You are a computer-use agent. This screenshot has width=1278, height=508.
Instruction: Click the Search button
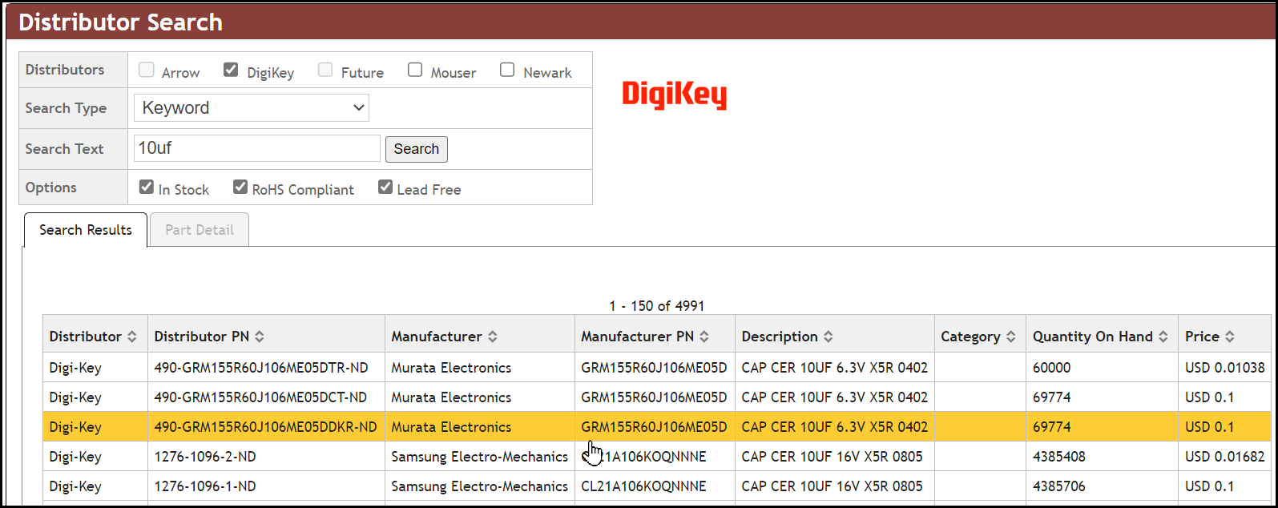coord(417,149)
